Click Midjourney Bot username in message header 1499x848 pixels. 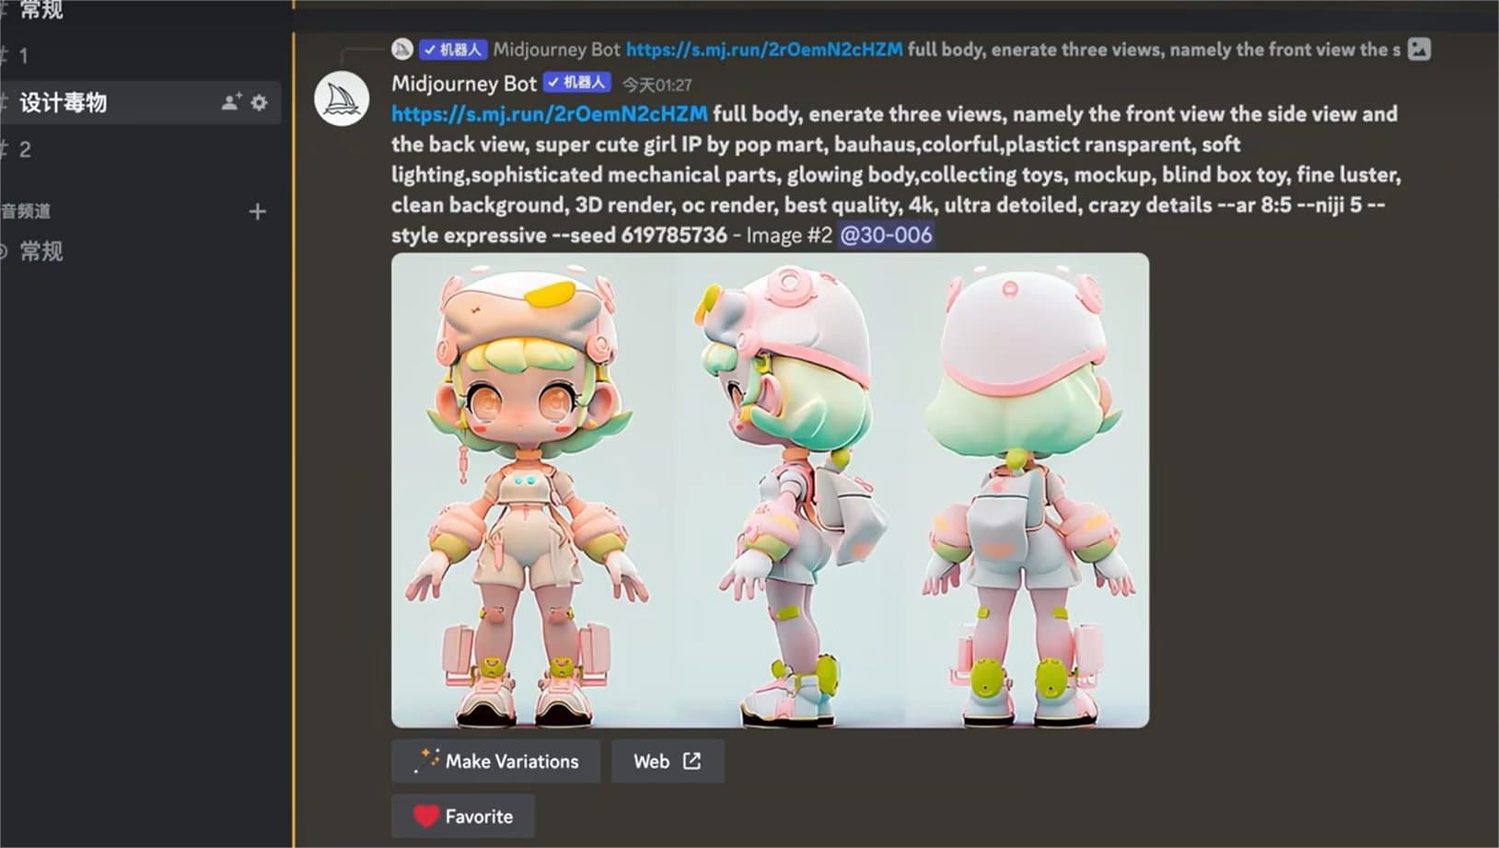pos(463,84)
